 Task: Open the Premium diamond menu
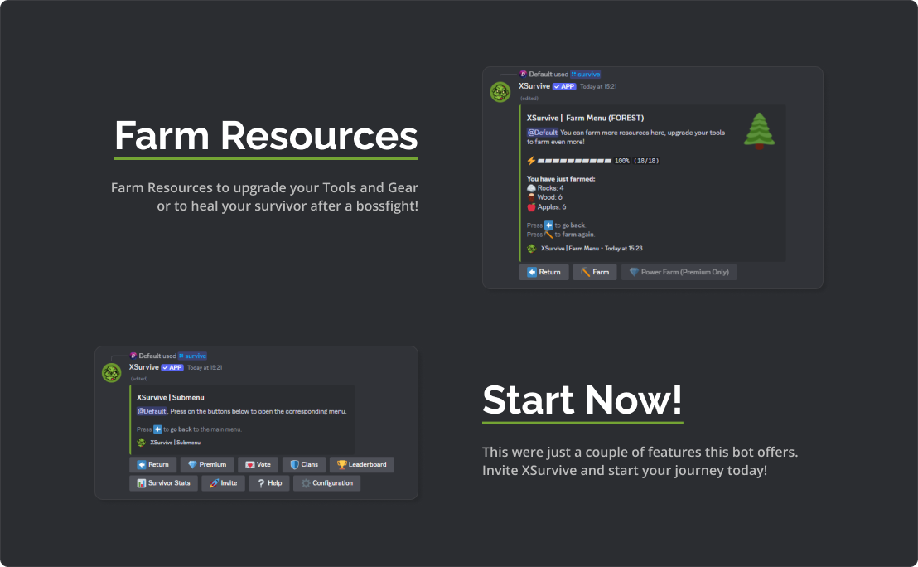(207, 465)
